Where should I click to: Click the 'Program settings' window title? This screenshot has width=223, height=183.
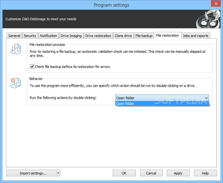pos(112,5)
